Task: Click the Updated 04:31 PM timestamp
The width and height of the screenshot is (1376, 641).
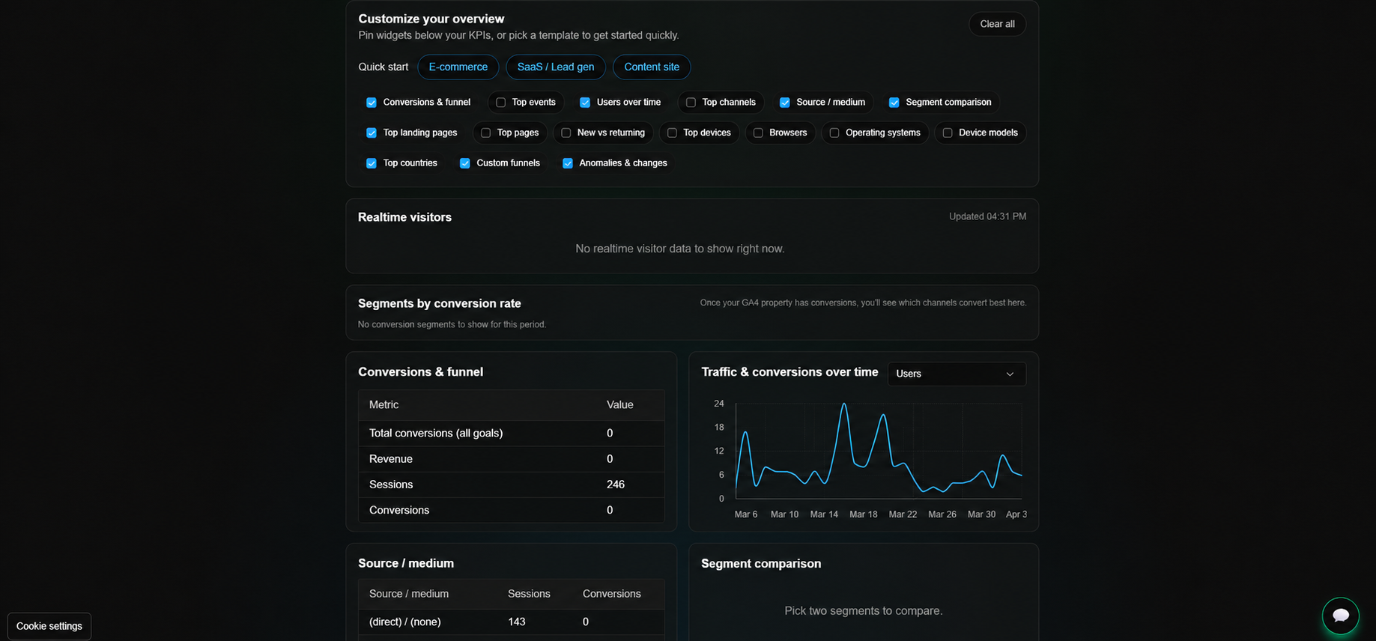Action: 987,216
